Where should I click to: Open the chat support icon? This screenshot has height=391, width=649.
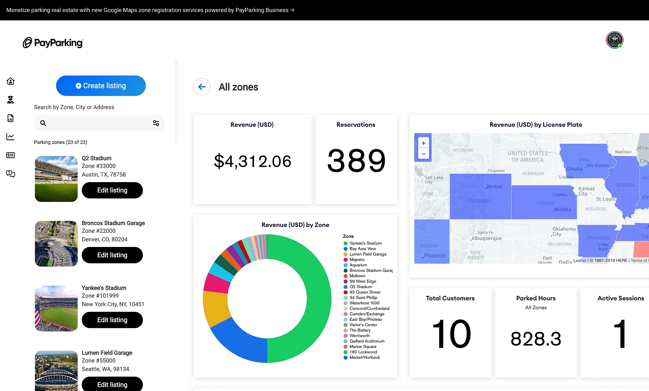[x=10, y=173]
